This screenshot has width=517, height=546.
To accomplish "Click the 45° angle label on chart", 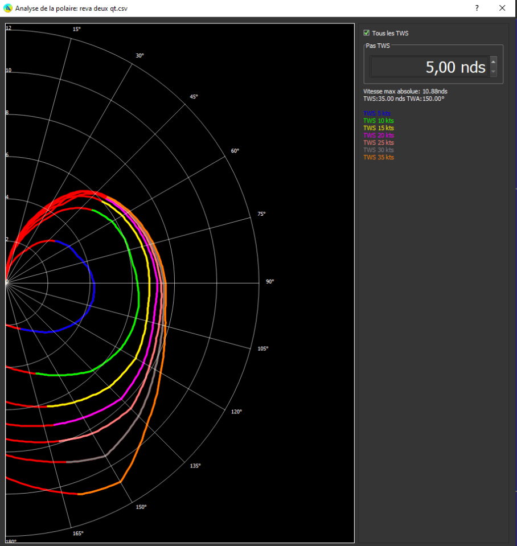I will coord(194,97).
